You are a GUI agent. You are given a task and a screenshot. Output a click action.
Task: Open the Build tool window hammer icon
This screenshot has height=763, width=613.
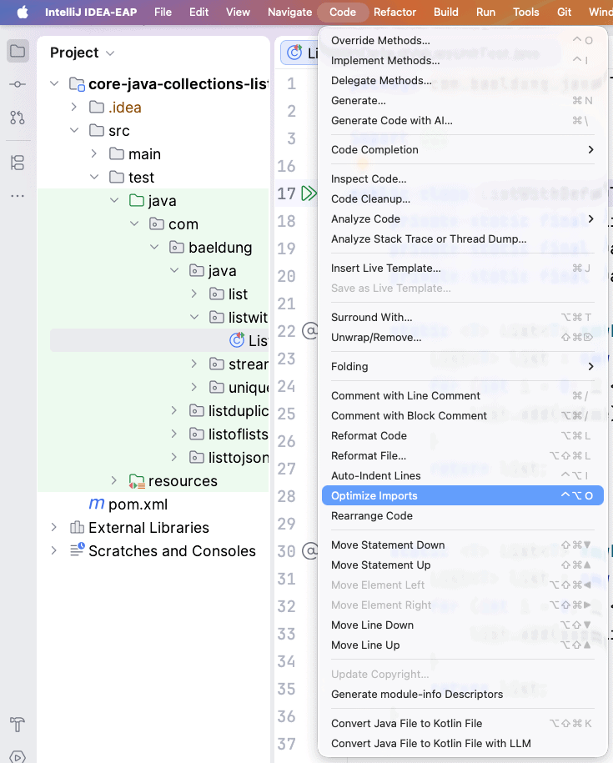coord(18,725)
